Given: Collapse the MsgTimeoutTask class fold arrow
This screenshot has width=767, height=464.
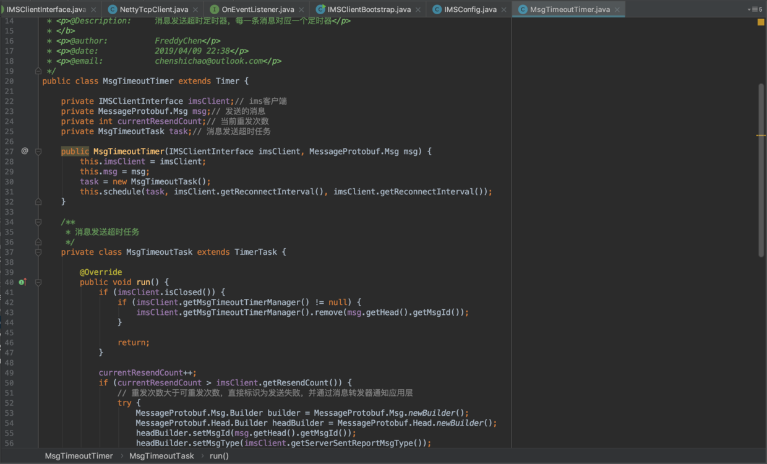Looking at the screenshot, I should (x=38, y=252).
